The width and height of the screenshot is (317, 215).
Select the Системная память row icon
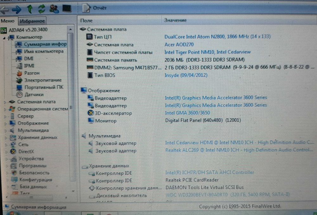(x=90, y=60)
